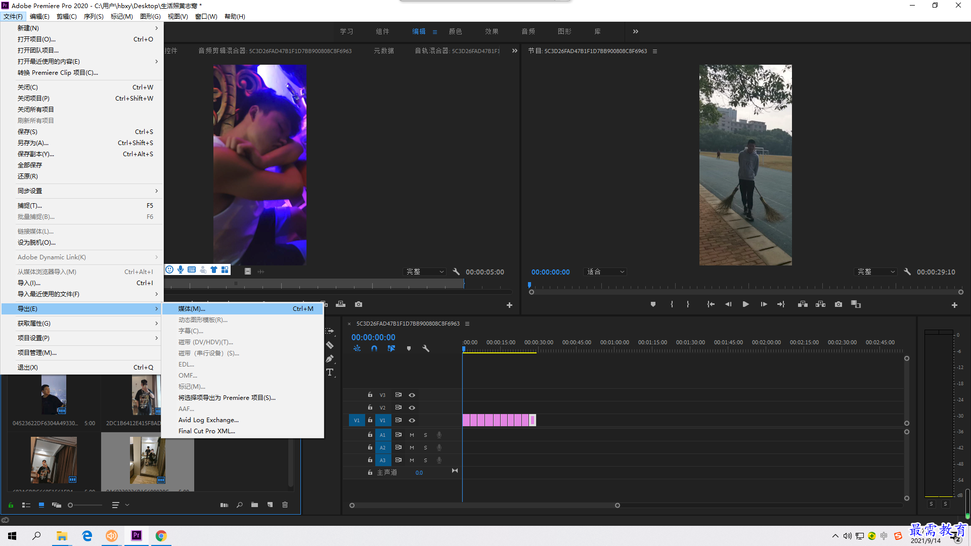This screenshot has height=546, width=971.
Task: Click the Lift button in Program monitor
Action: (x=803, y=304)
